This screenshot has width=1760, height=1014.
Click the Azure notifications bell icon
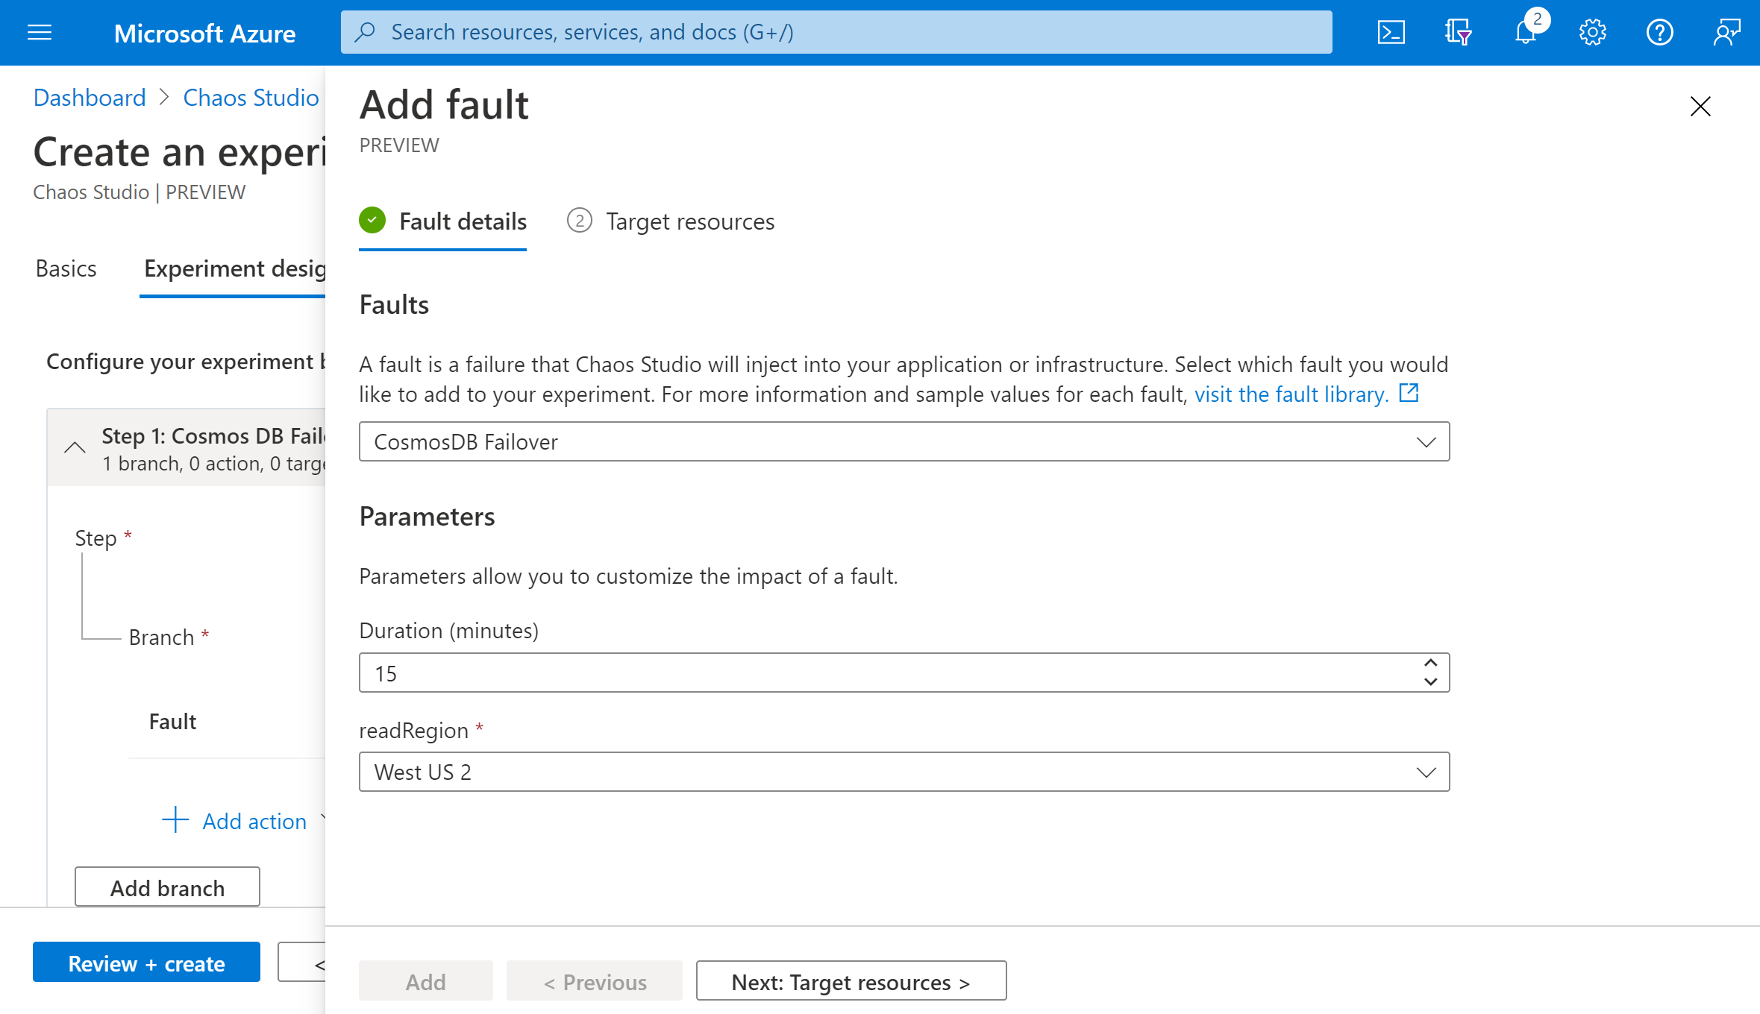point(1526,31)
